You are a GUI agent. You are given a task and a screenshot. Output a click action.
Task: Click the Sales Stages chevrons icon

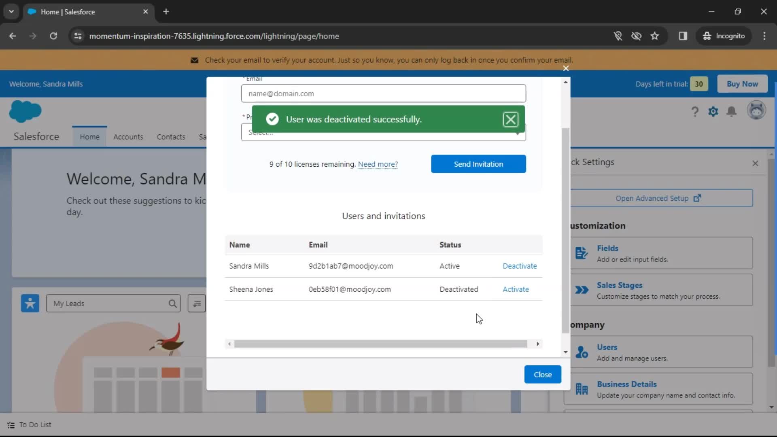[582, 290]
